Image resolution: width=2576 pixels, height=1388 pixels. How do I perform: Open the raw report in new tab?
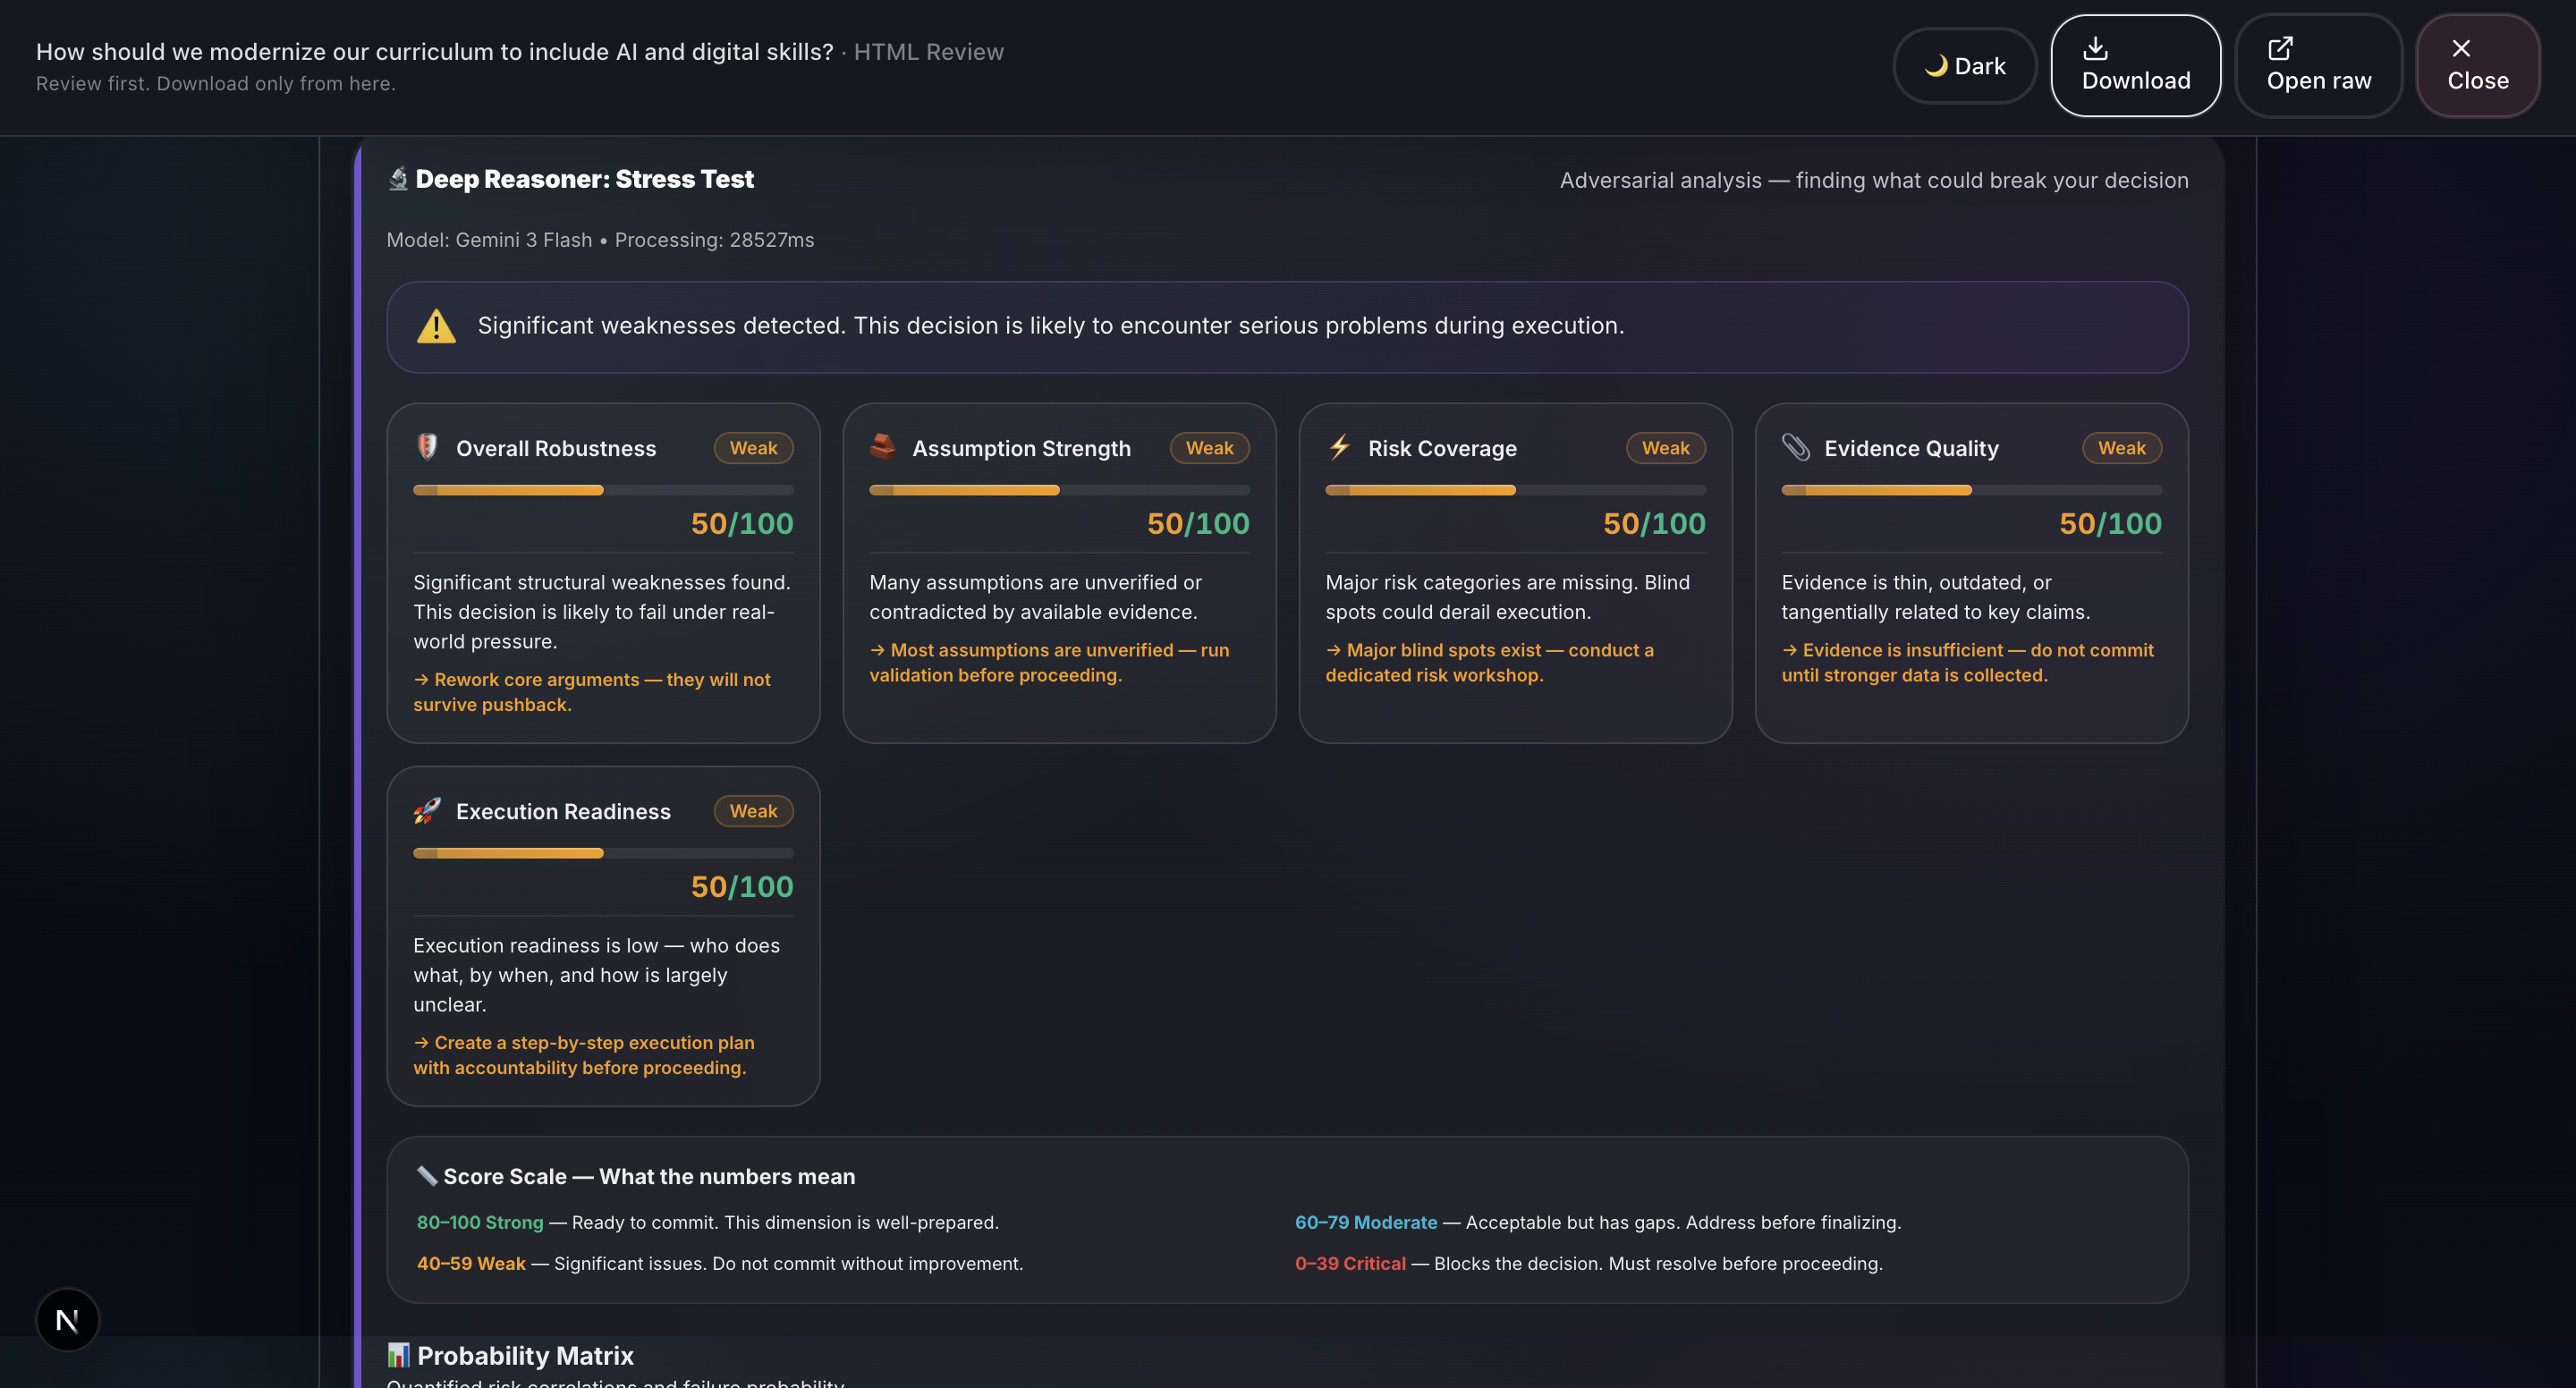2318,66
